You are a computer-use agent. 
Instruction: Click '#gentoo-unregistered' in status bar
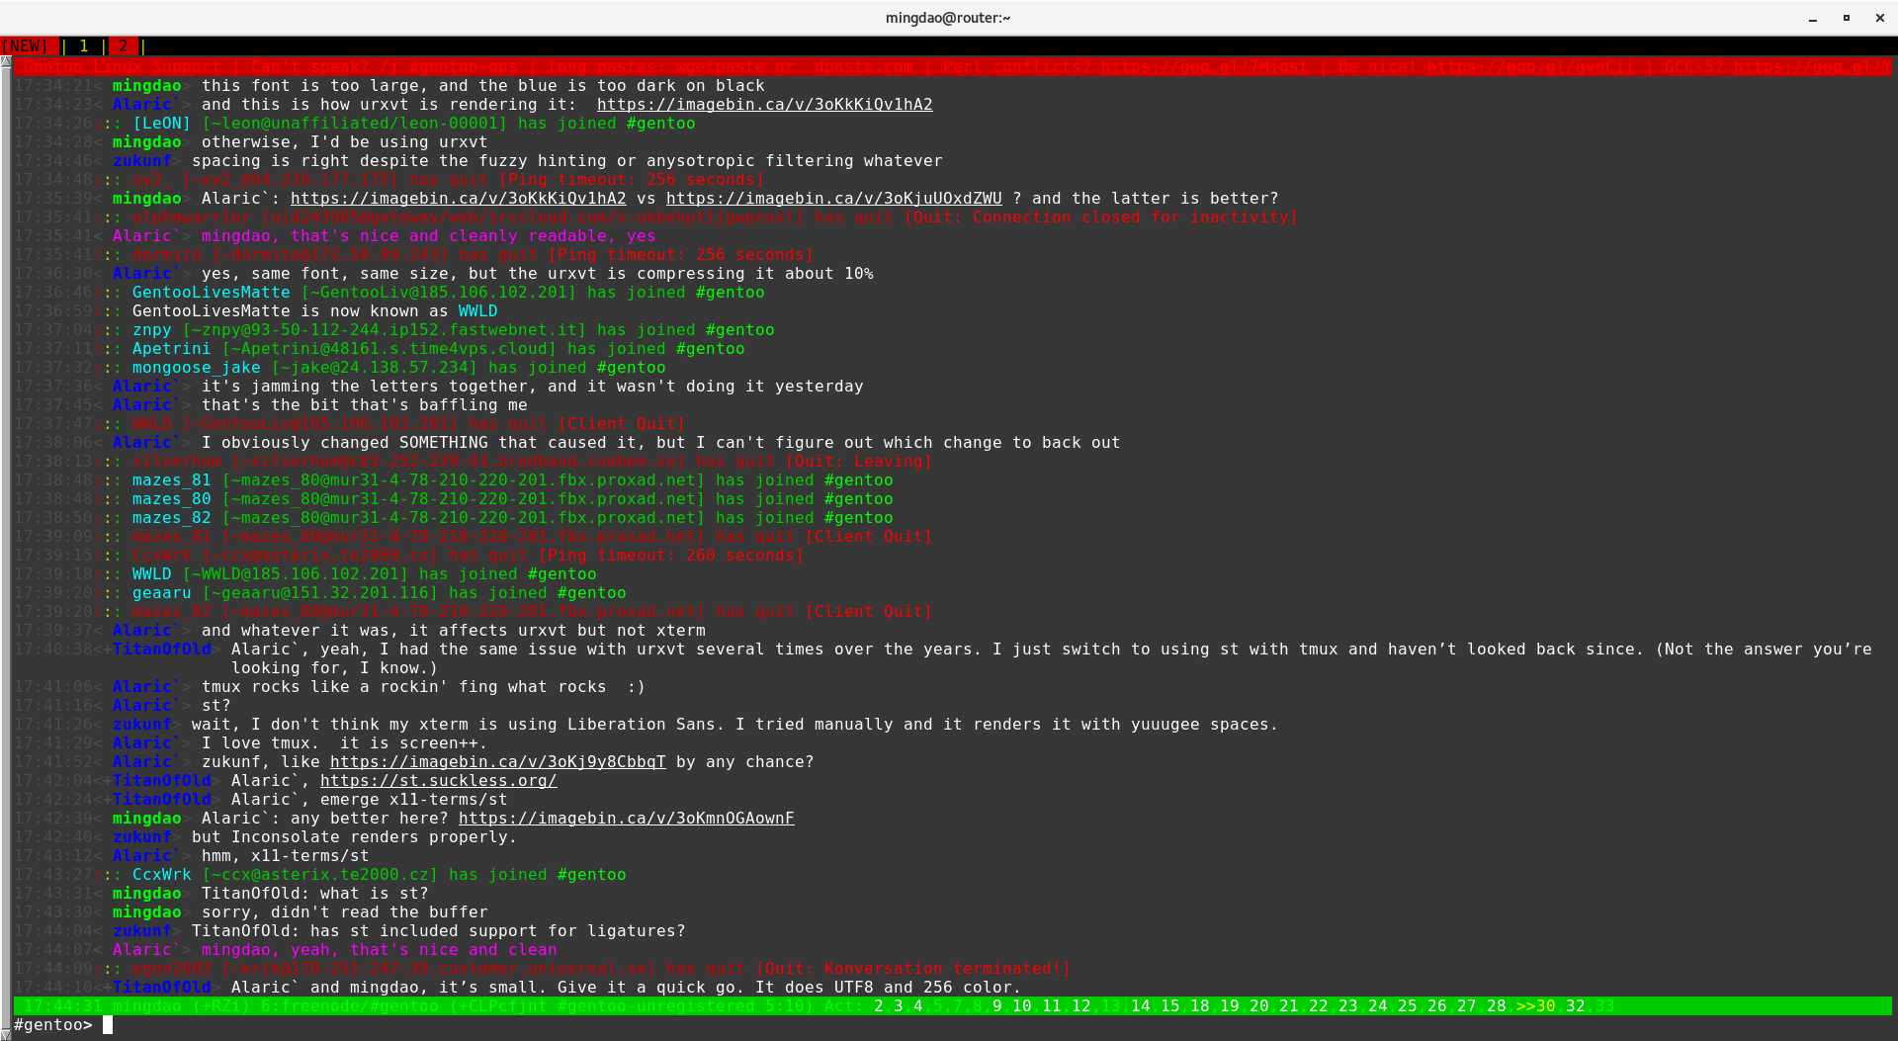point(655,1006)
